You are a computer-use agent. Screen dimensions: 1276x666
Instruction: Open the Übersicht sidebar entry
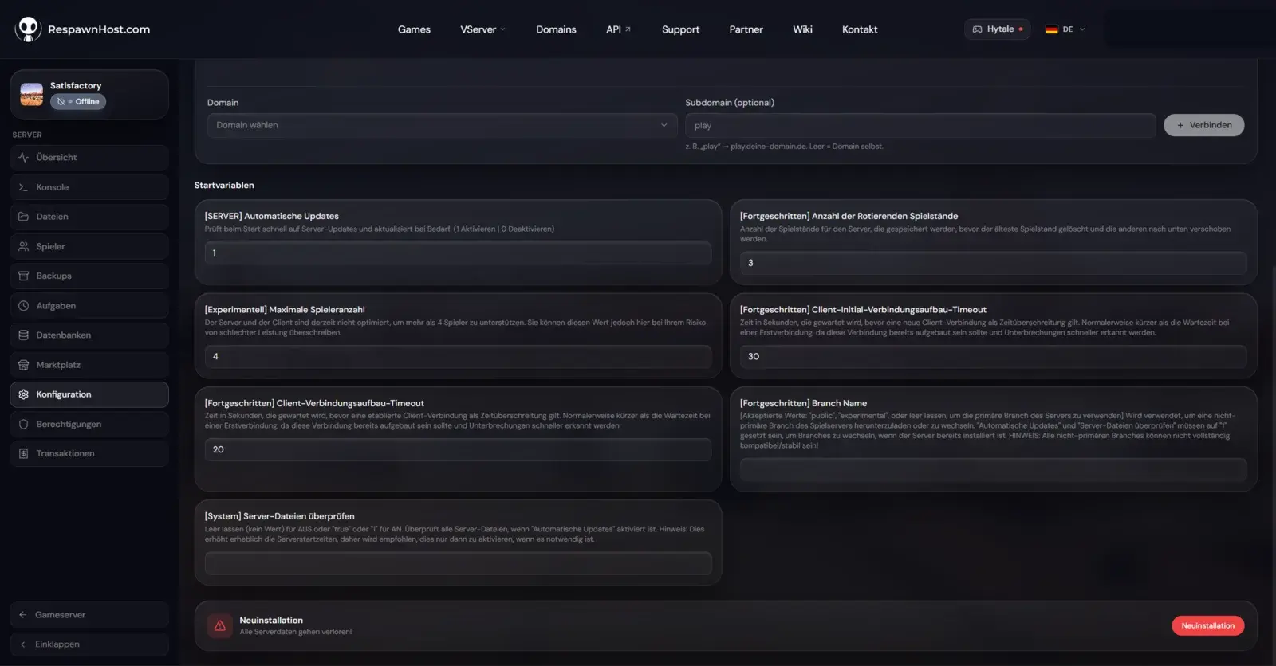coord(89,158)
